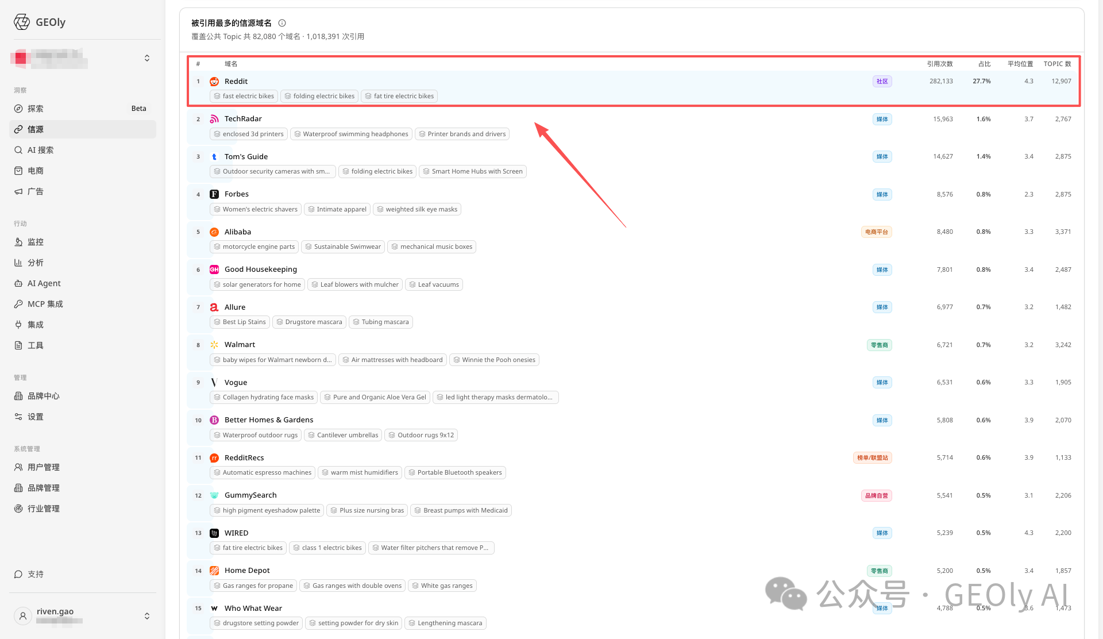Click the 'Leaf vacuums' topic tag

click(434, 285)
